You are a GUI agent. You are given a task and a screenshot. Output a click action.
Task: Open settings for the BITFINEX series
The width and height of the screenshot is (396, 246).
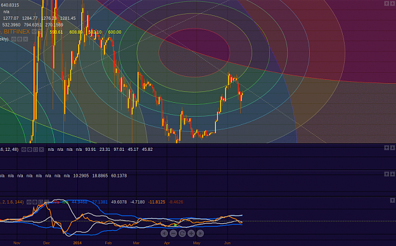tap(40, 32)
